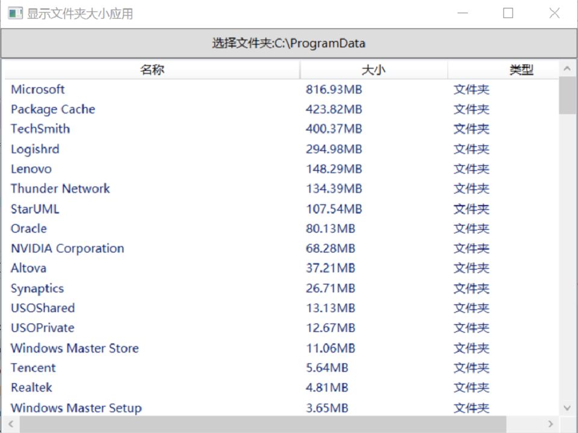578x433 pixels.
Task: Select the Altova folder name
Action: (28, 268)
